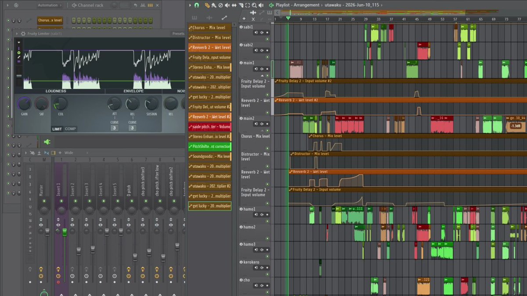This screenshot has width=527, height=296.
Task: Mute the sabi1 track
Action: pos(267,39)
